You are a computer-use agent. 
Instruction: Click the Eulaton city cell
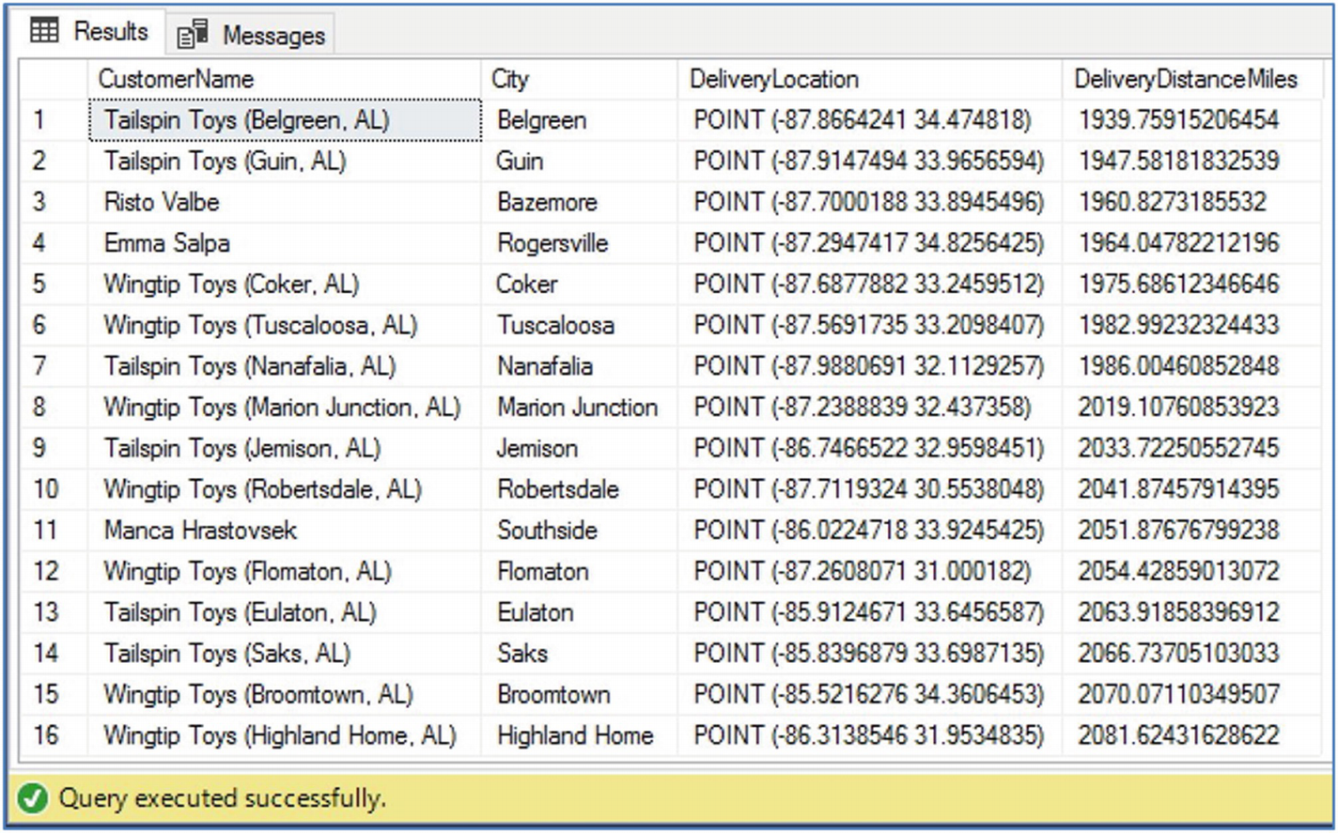[579, 612]
